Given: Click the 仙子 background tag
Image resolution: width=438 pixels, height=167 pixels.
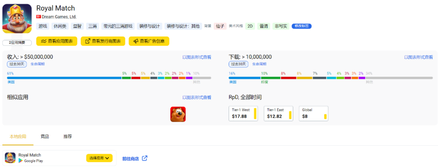Looking at the screenshot, I should [x=220, y=26].
